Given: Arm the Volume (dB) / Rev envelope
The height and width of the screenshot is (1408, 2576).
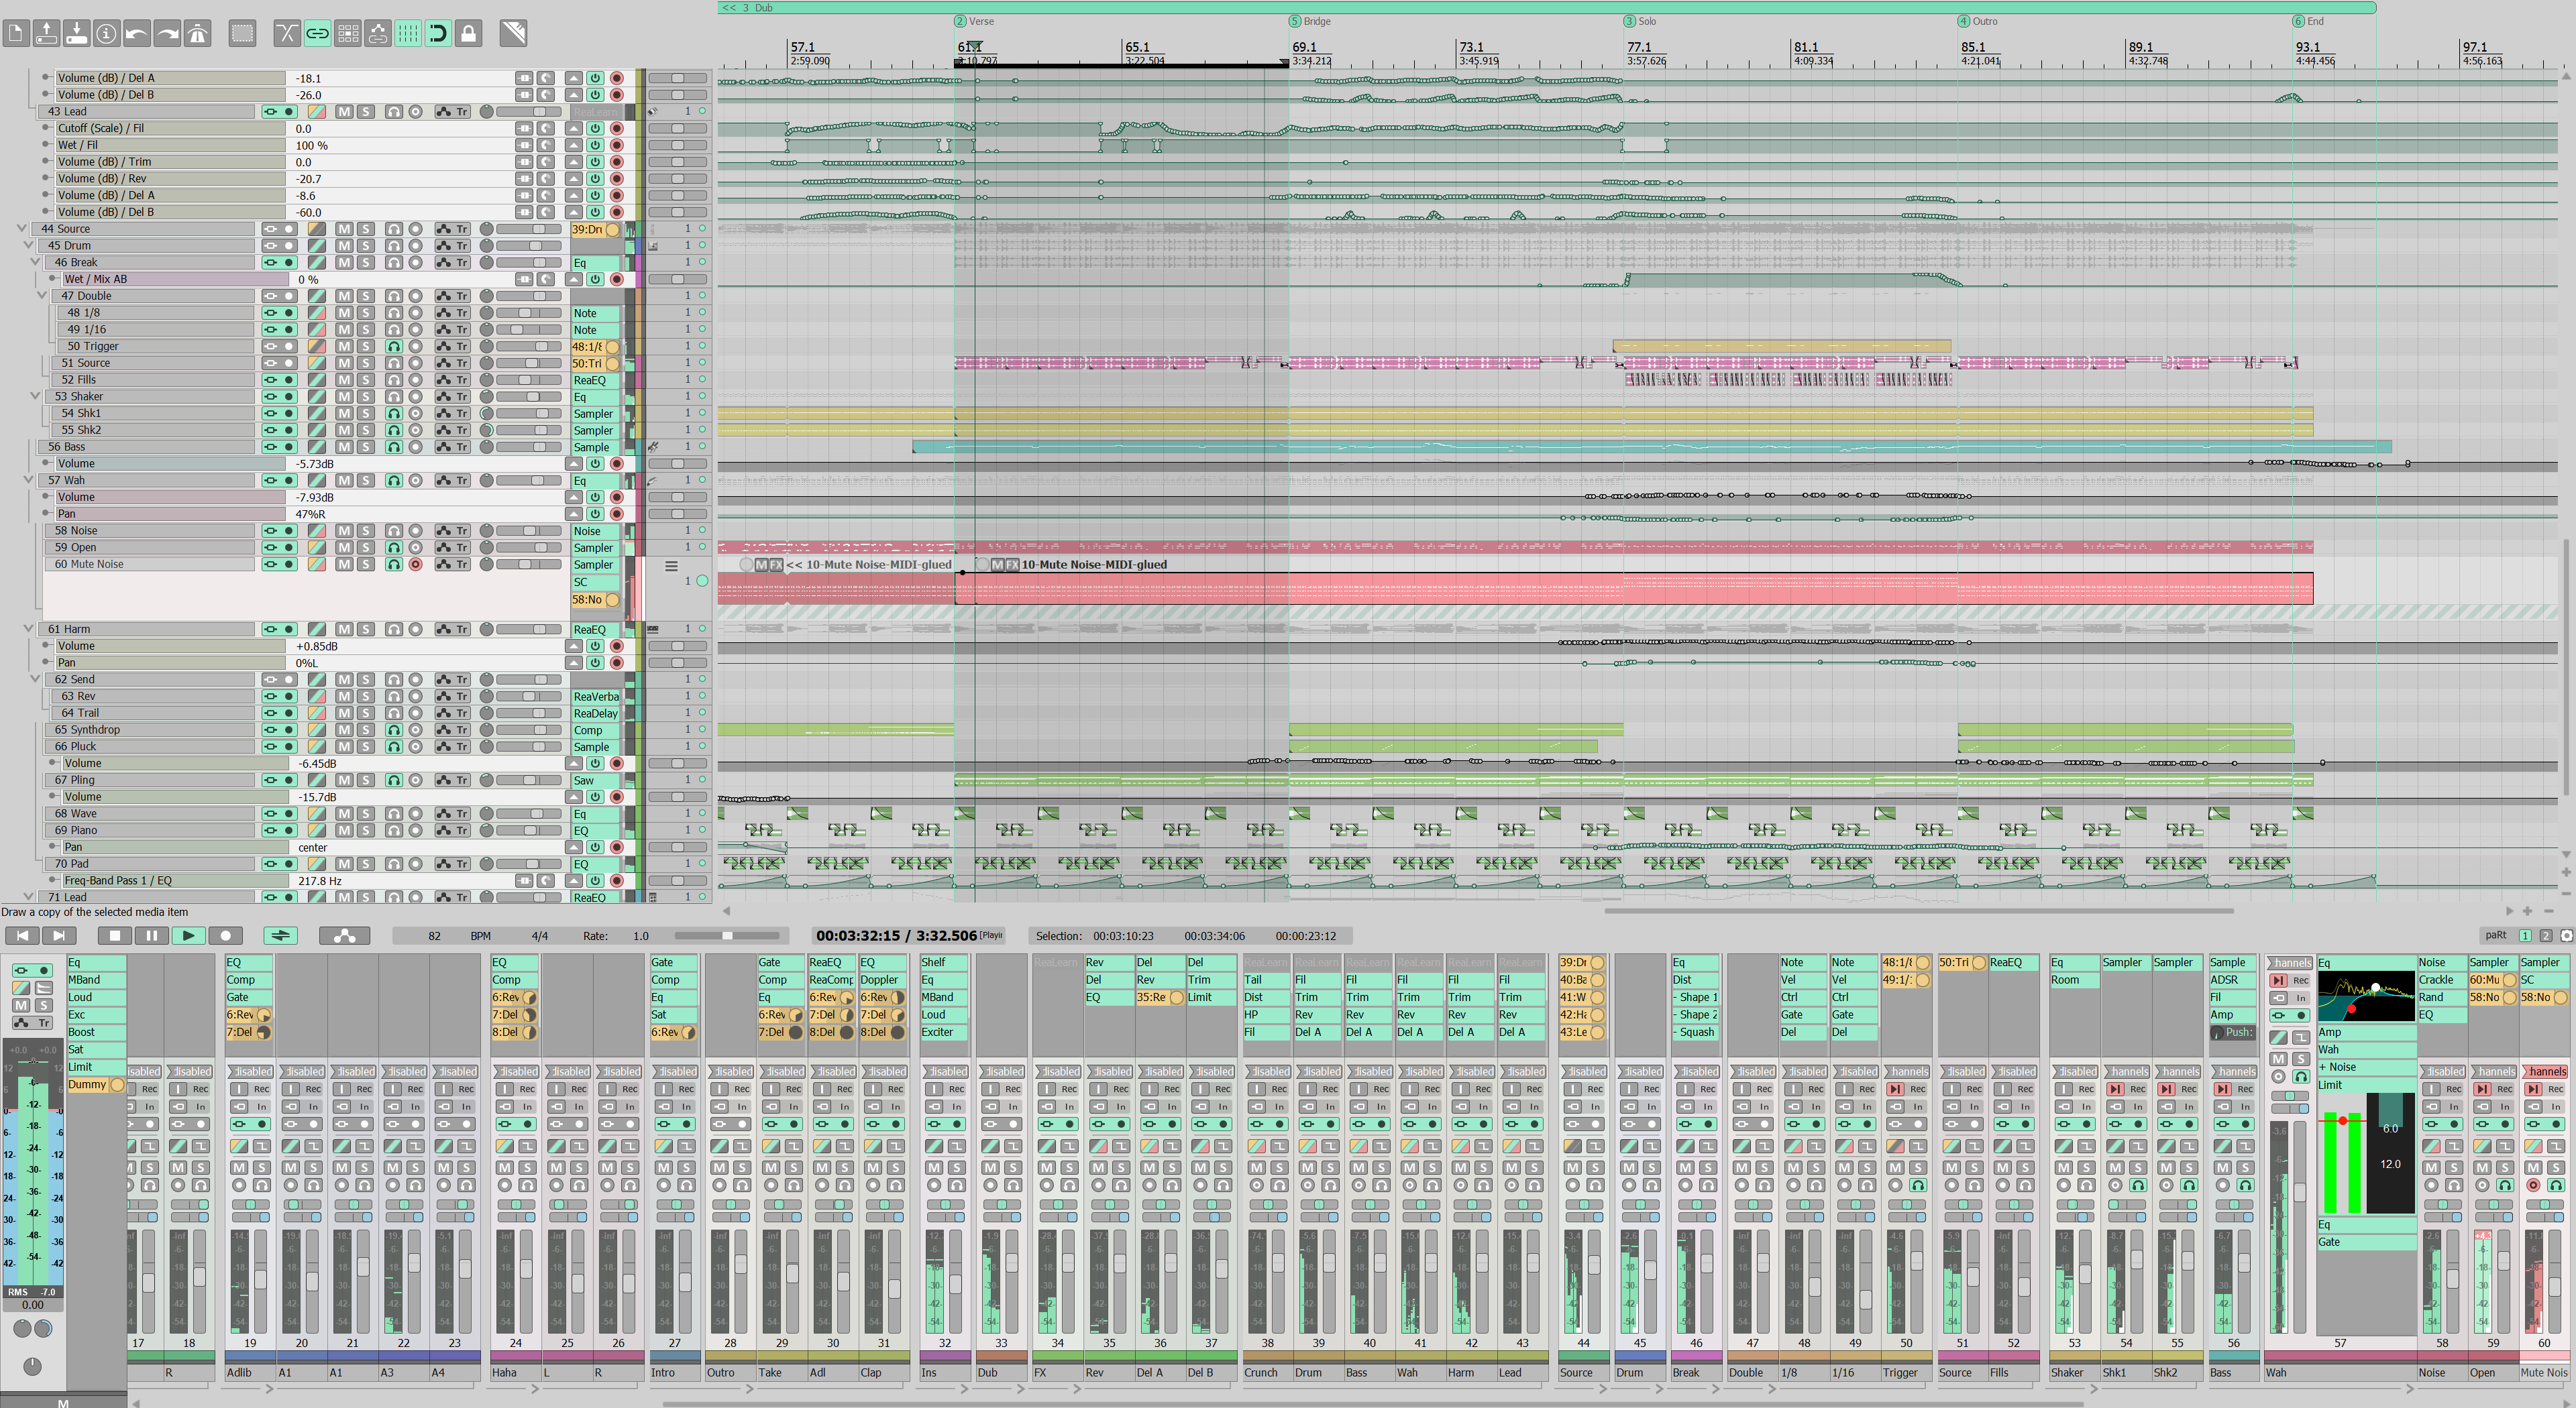Looking at the screenshot, I should 617,179.
